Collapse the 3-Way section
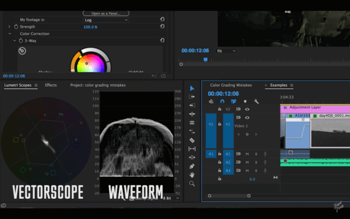The height and width of the screenshot is (219, 350). tap(14, 40)
